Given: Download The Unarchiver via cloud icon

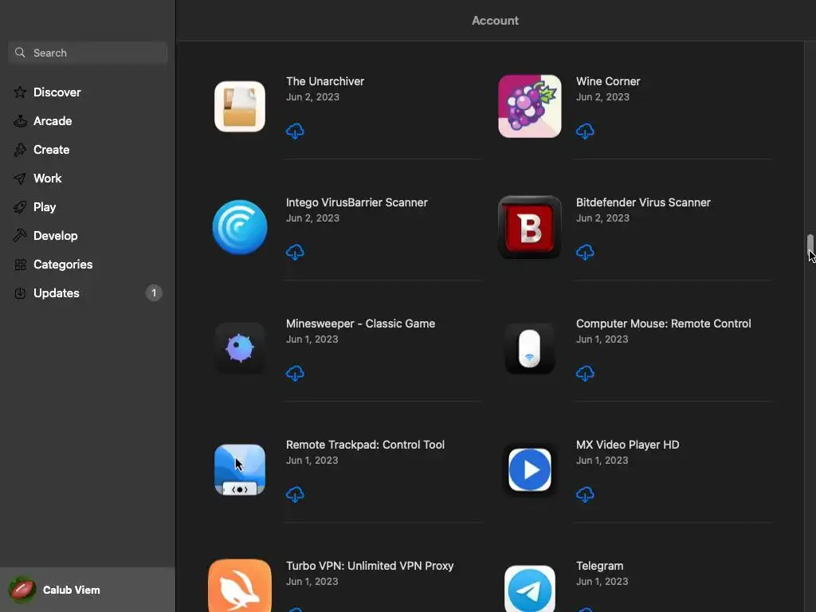Looking at the screenshot, I should (x=295, y=131).
